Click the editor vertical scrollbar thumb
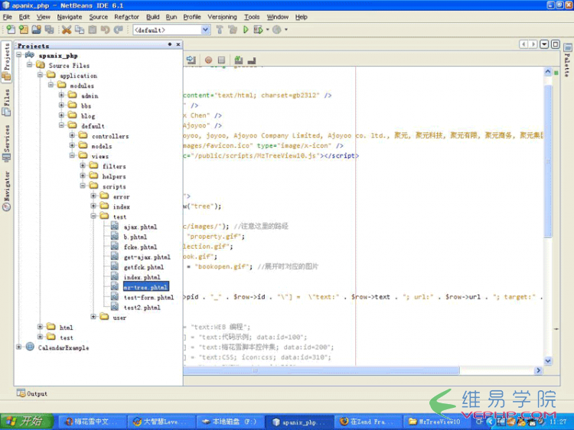This screenshot has height=430, width=574. pyautogui.click(x=548, y=161)
